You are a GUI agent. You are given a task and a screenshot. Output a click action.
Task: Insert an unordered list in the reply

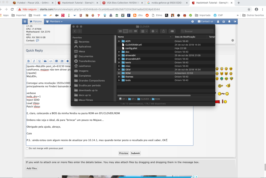(56, 61)
